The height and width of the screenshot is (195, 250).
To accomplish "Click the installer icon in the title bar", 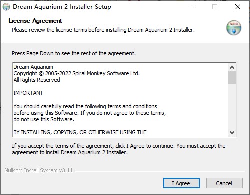I will [x=6, y=7].
